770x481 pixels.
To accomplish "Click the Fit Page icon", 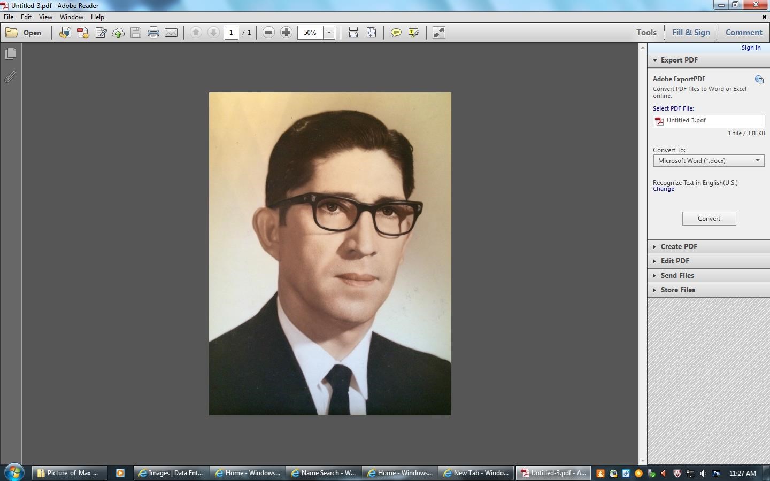I will [x=371, y=33].
